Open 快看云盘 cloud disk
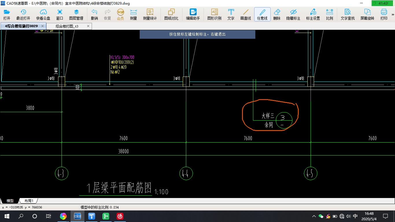This screenshot has height=222, width=395. 43,14
